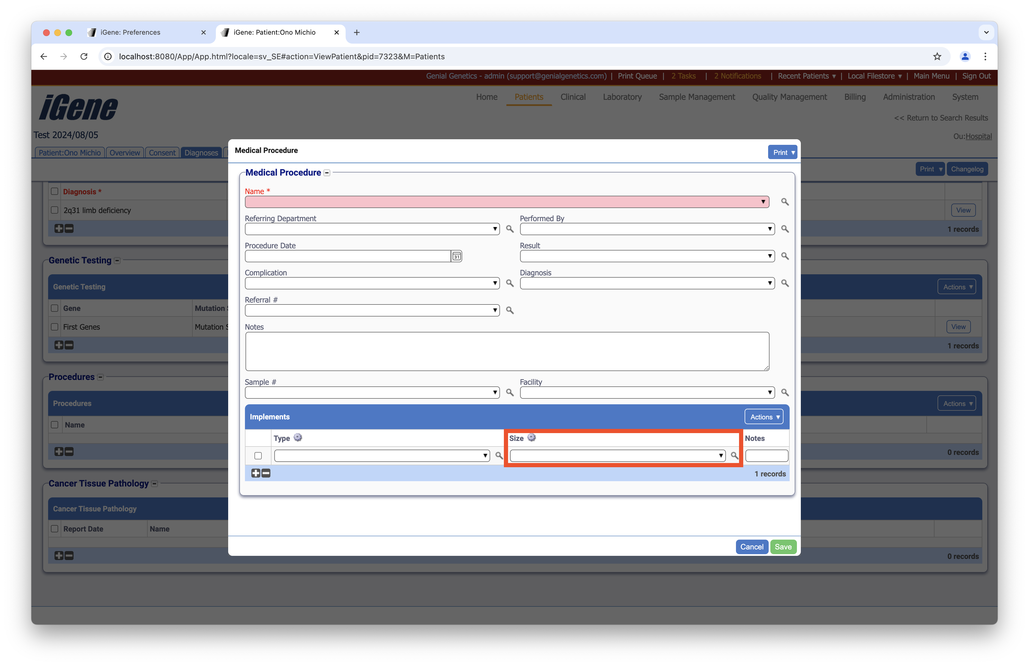Screen dimensions: 1029x666
Task: Click inside the Notes text area
Action: 507,351
